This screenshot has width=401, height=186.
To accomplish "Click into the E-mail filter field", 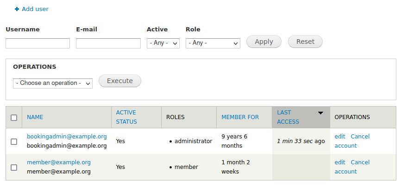I will (108, 43).
